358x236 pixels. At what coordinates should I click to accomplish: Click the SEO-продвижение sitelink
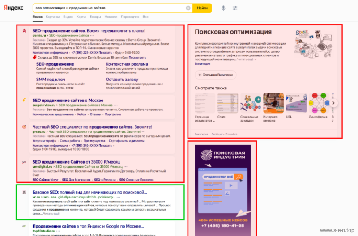55,64
